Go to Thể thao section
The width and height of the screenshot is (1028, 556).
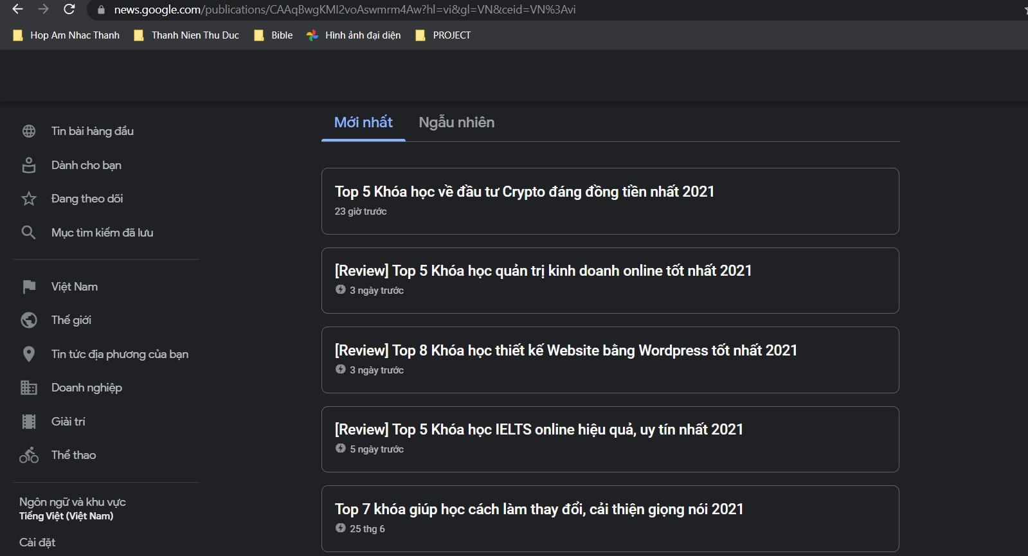tap(74, 455)
